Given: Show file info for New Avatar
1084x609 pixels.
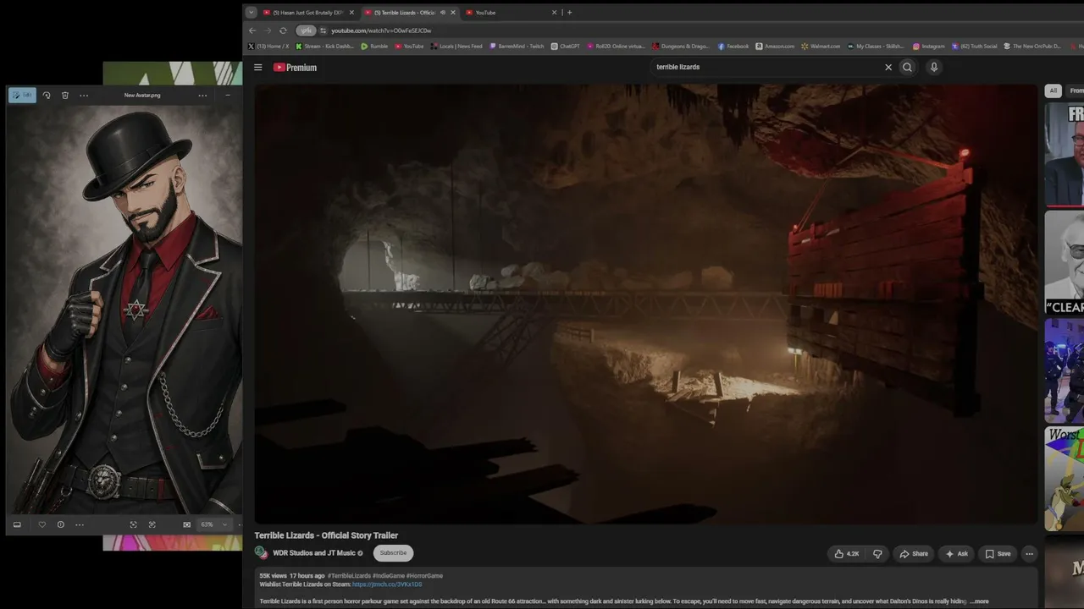Looking at the screenshot, I should coord(60,524).
